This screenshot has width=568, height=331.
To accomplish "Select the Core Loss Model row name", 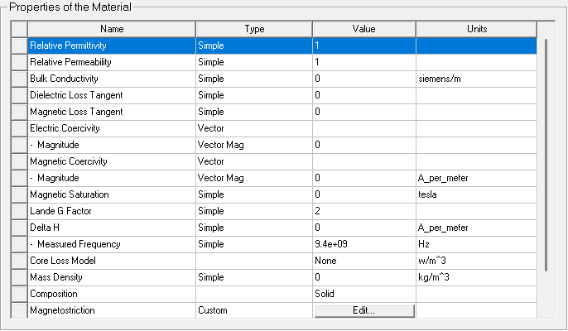I will point(112,261).
